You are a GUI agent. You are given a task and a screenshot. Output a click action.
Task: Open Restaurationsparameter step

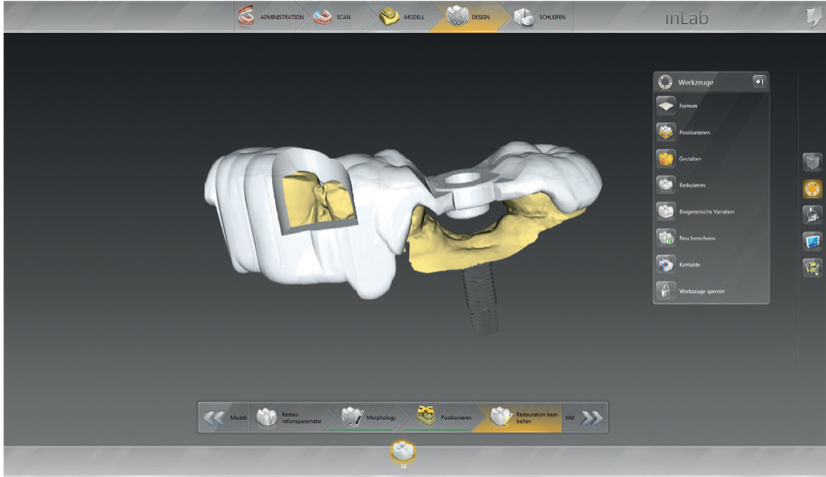coord(289,417)
